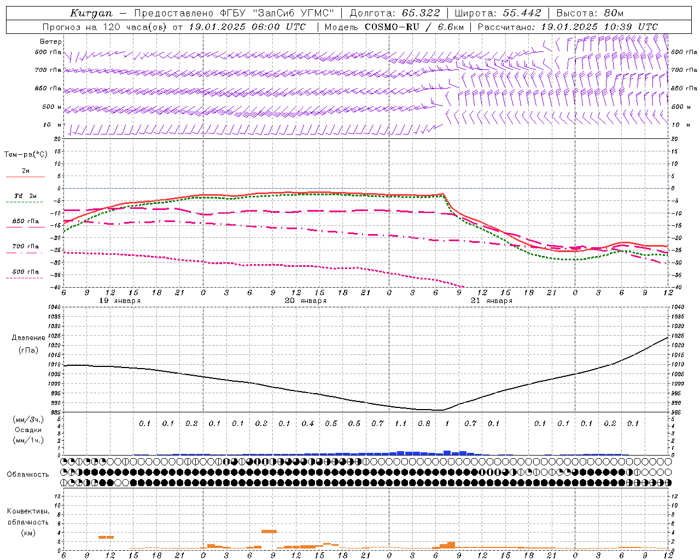Click the dotted line sample under the "500 гПа" legend

point(25,278)
